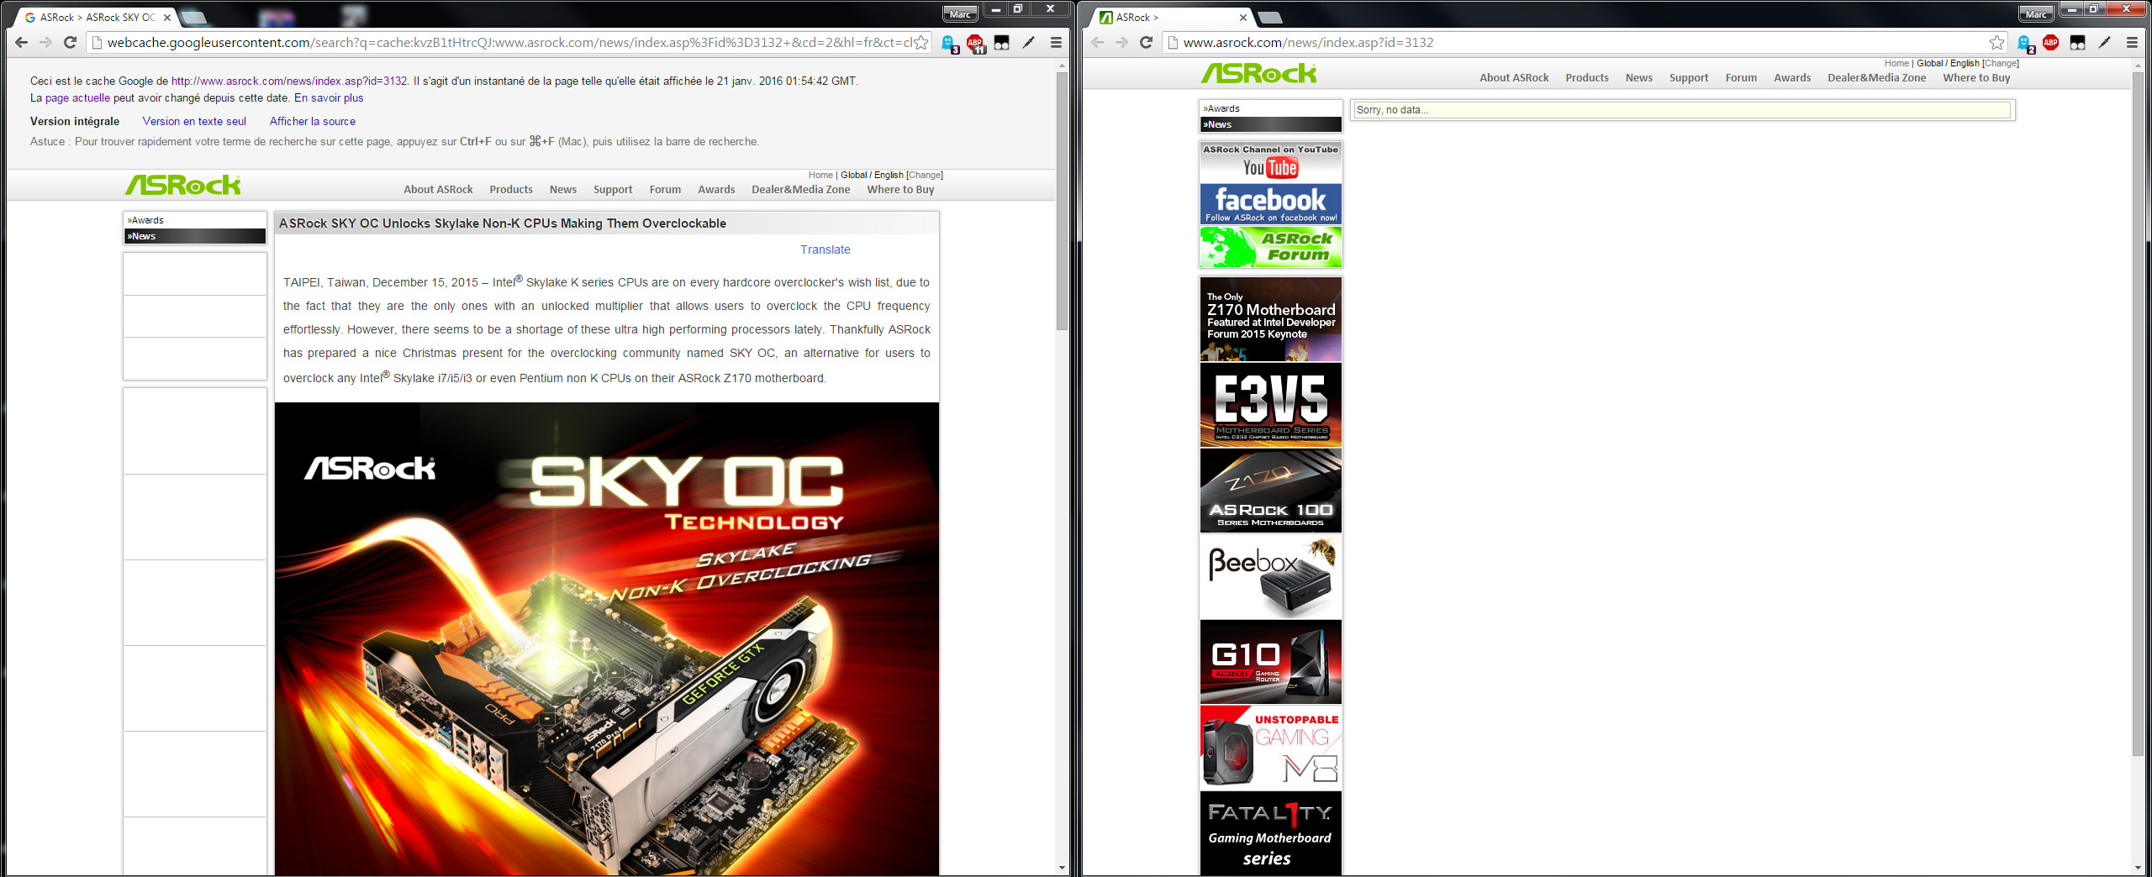
Task: Open the Chrome menu in the right window
Action: 2132,43
